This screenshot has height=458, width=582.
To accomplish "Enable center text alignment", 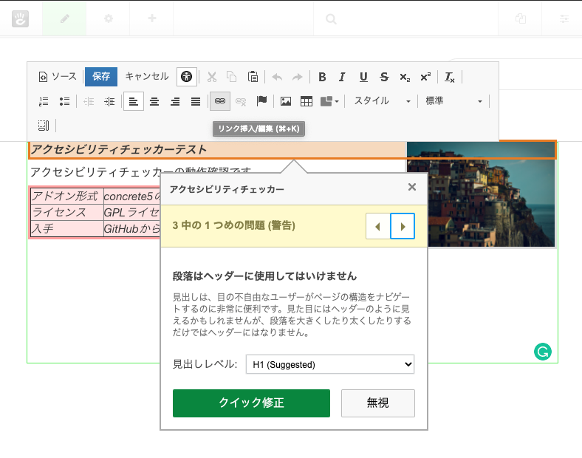I will point(154,101).
